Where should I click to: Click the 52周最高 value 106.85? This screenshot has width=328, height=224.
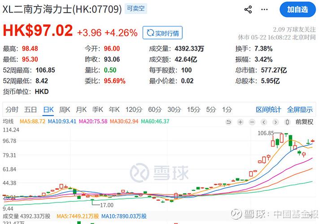(x=45, y=70)
